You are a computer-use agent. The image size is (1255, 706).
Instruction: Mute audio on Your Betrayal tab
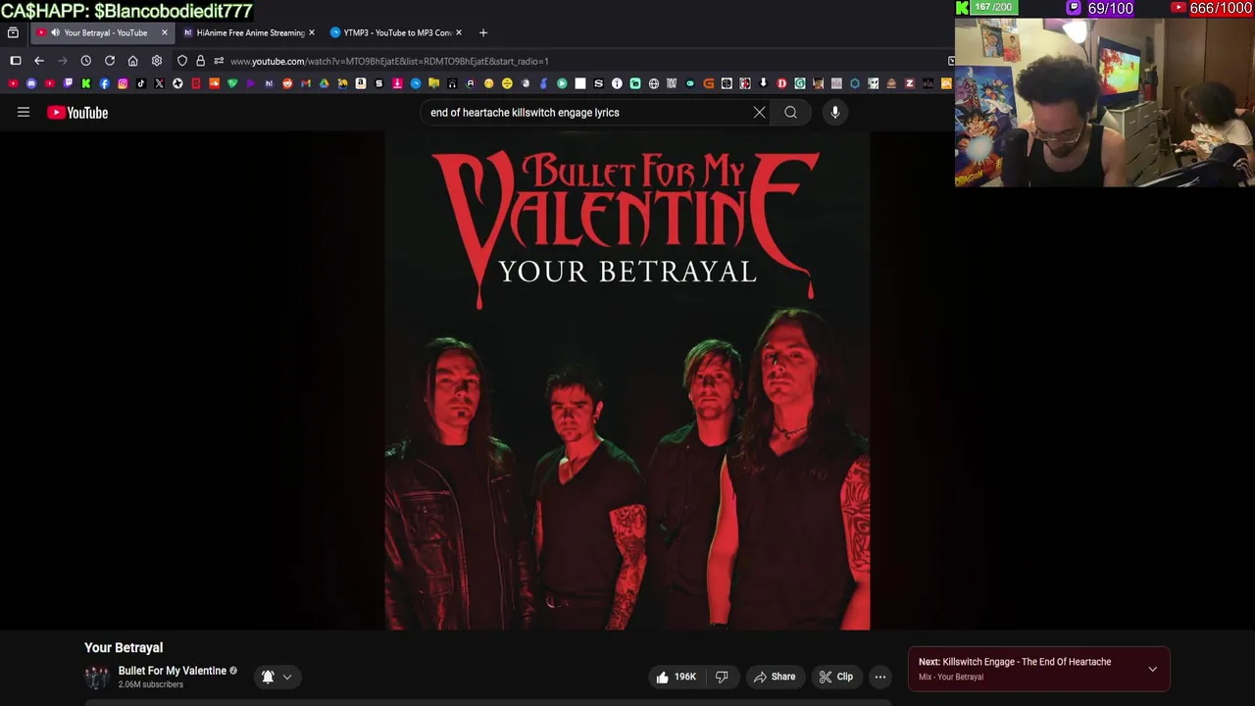pyautogui.click(x=56, y=32)
